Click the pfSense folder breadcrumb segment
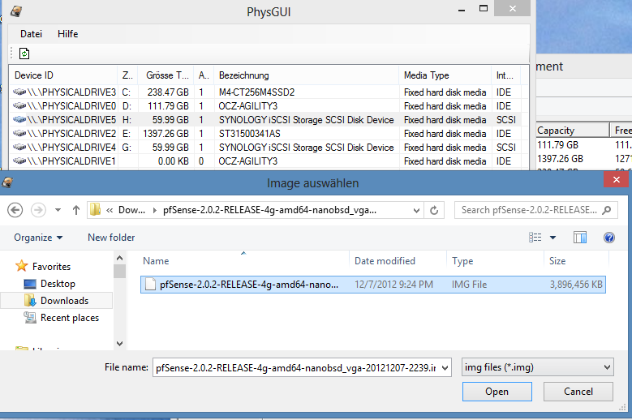The height and width of the screenshot is (420, 632). (x=269, y=210)
